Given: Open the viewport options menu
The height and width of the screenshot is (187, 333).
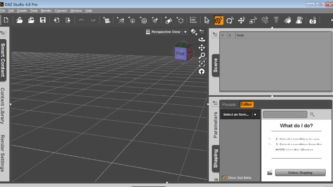Looking at the screenshot, I should click(x=202, y=32).
